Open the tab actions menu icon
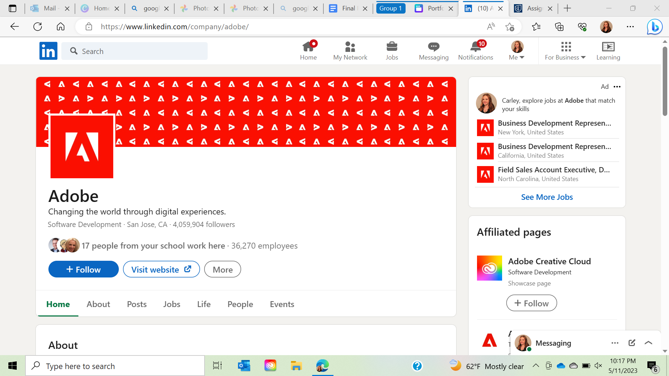669x376 pixels. coord(13,8)
